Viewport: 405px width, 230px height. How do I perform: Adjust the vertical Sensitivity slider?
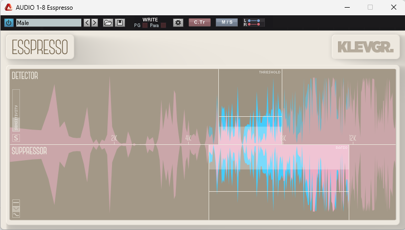pyautogui.click(x=16, y=110)
